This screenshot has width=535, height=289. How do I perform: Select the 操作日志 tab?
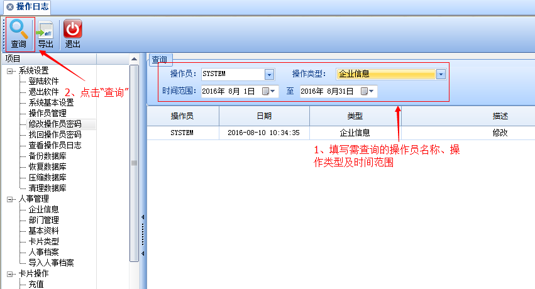click(x=33, y=7)
